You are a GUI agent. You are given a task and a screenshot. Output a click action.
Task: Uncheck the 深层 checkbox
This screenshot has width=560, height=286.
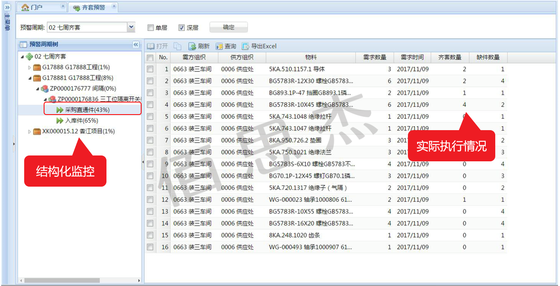click(x=181, y=28)
